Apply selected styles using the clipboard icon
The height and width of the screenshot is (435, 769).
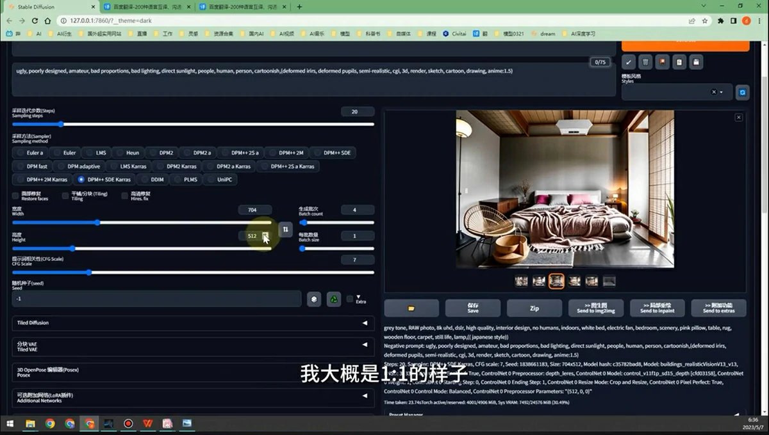tap(679, 62)
